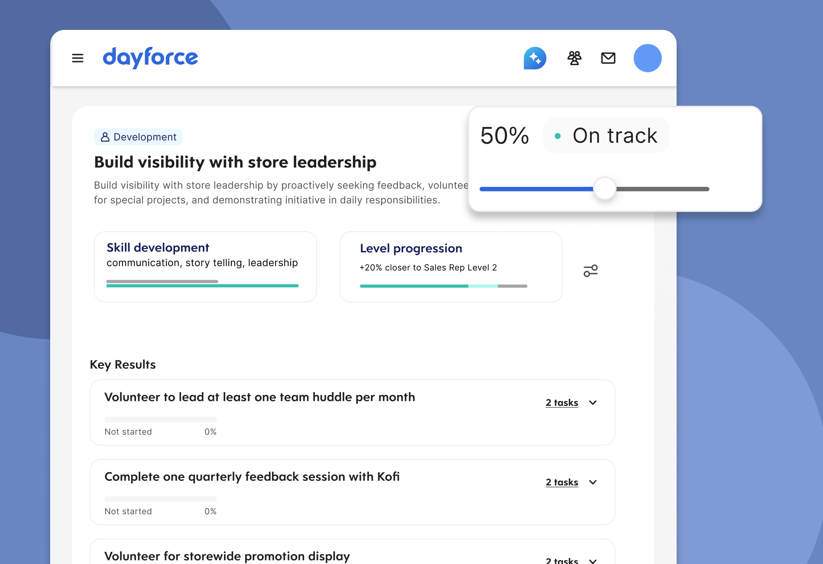Open the team people icon
823x564 pixels.
(x=574, y=58)
